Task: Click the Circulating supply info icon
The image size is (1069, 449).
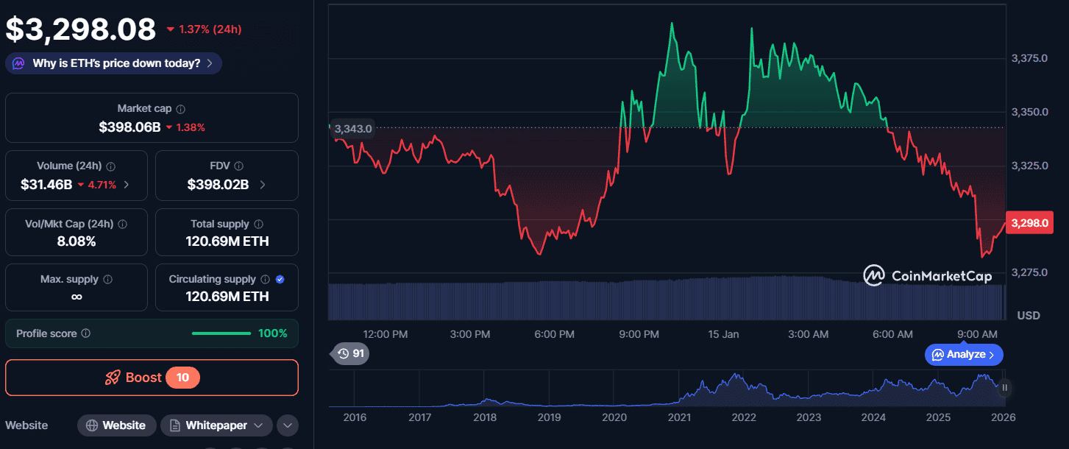Action: pyautogui.click(x=266, y=280)
